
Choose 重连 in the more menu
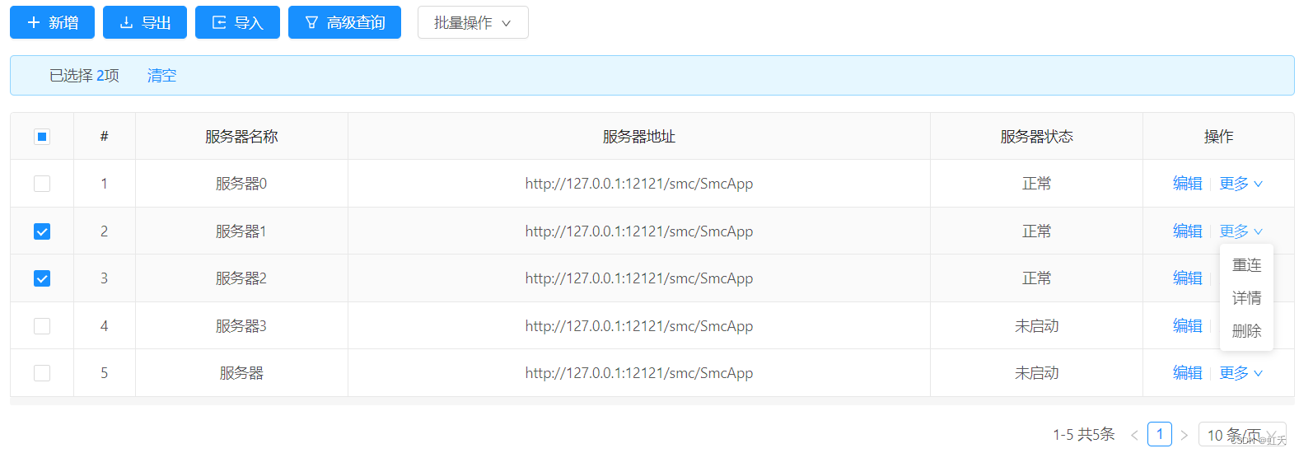[x=1246, y=265]
